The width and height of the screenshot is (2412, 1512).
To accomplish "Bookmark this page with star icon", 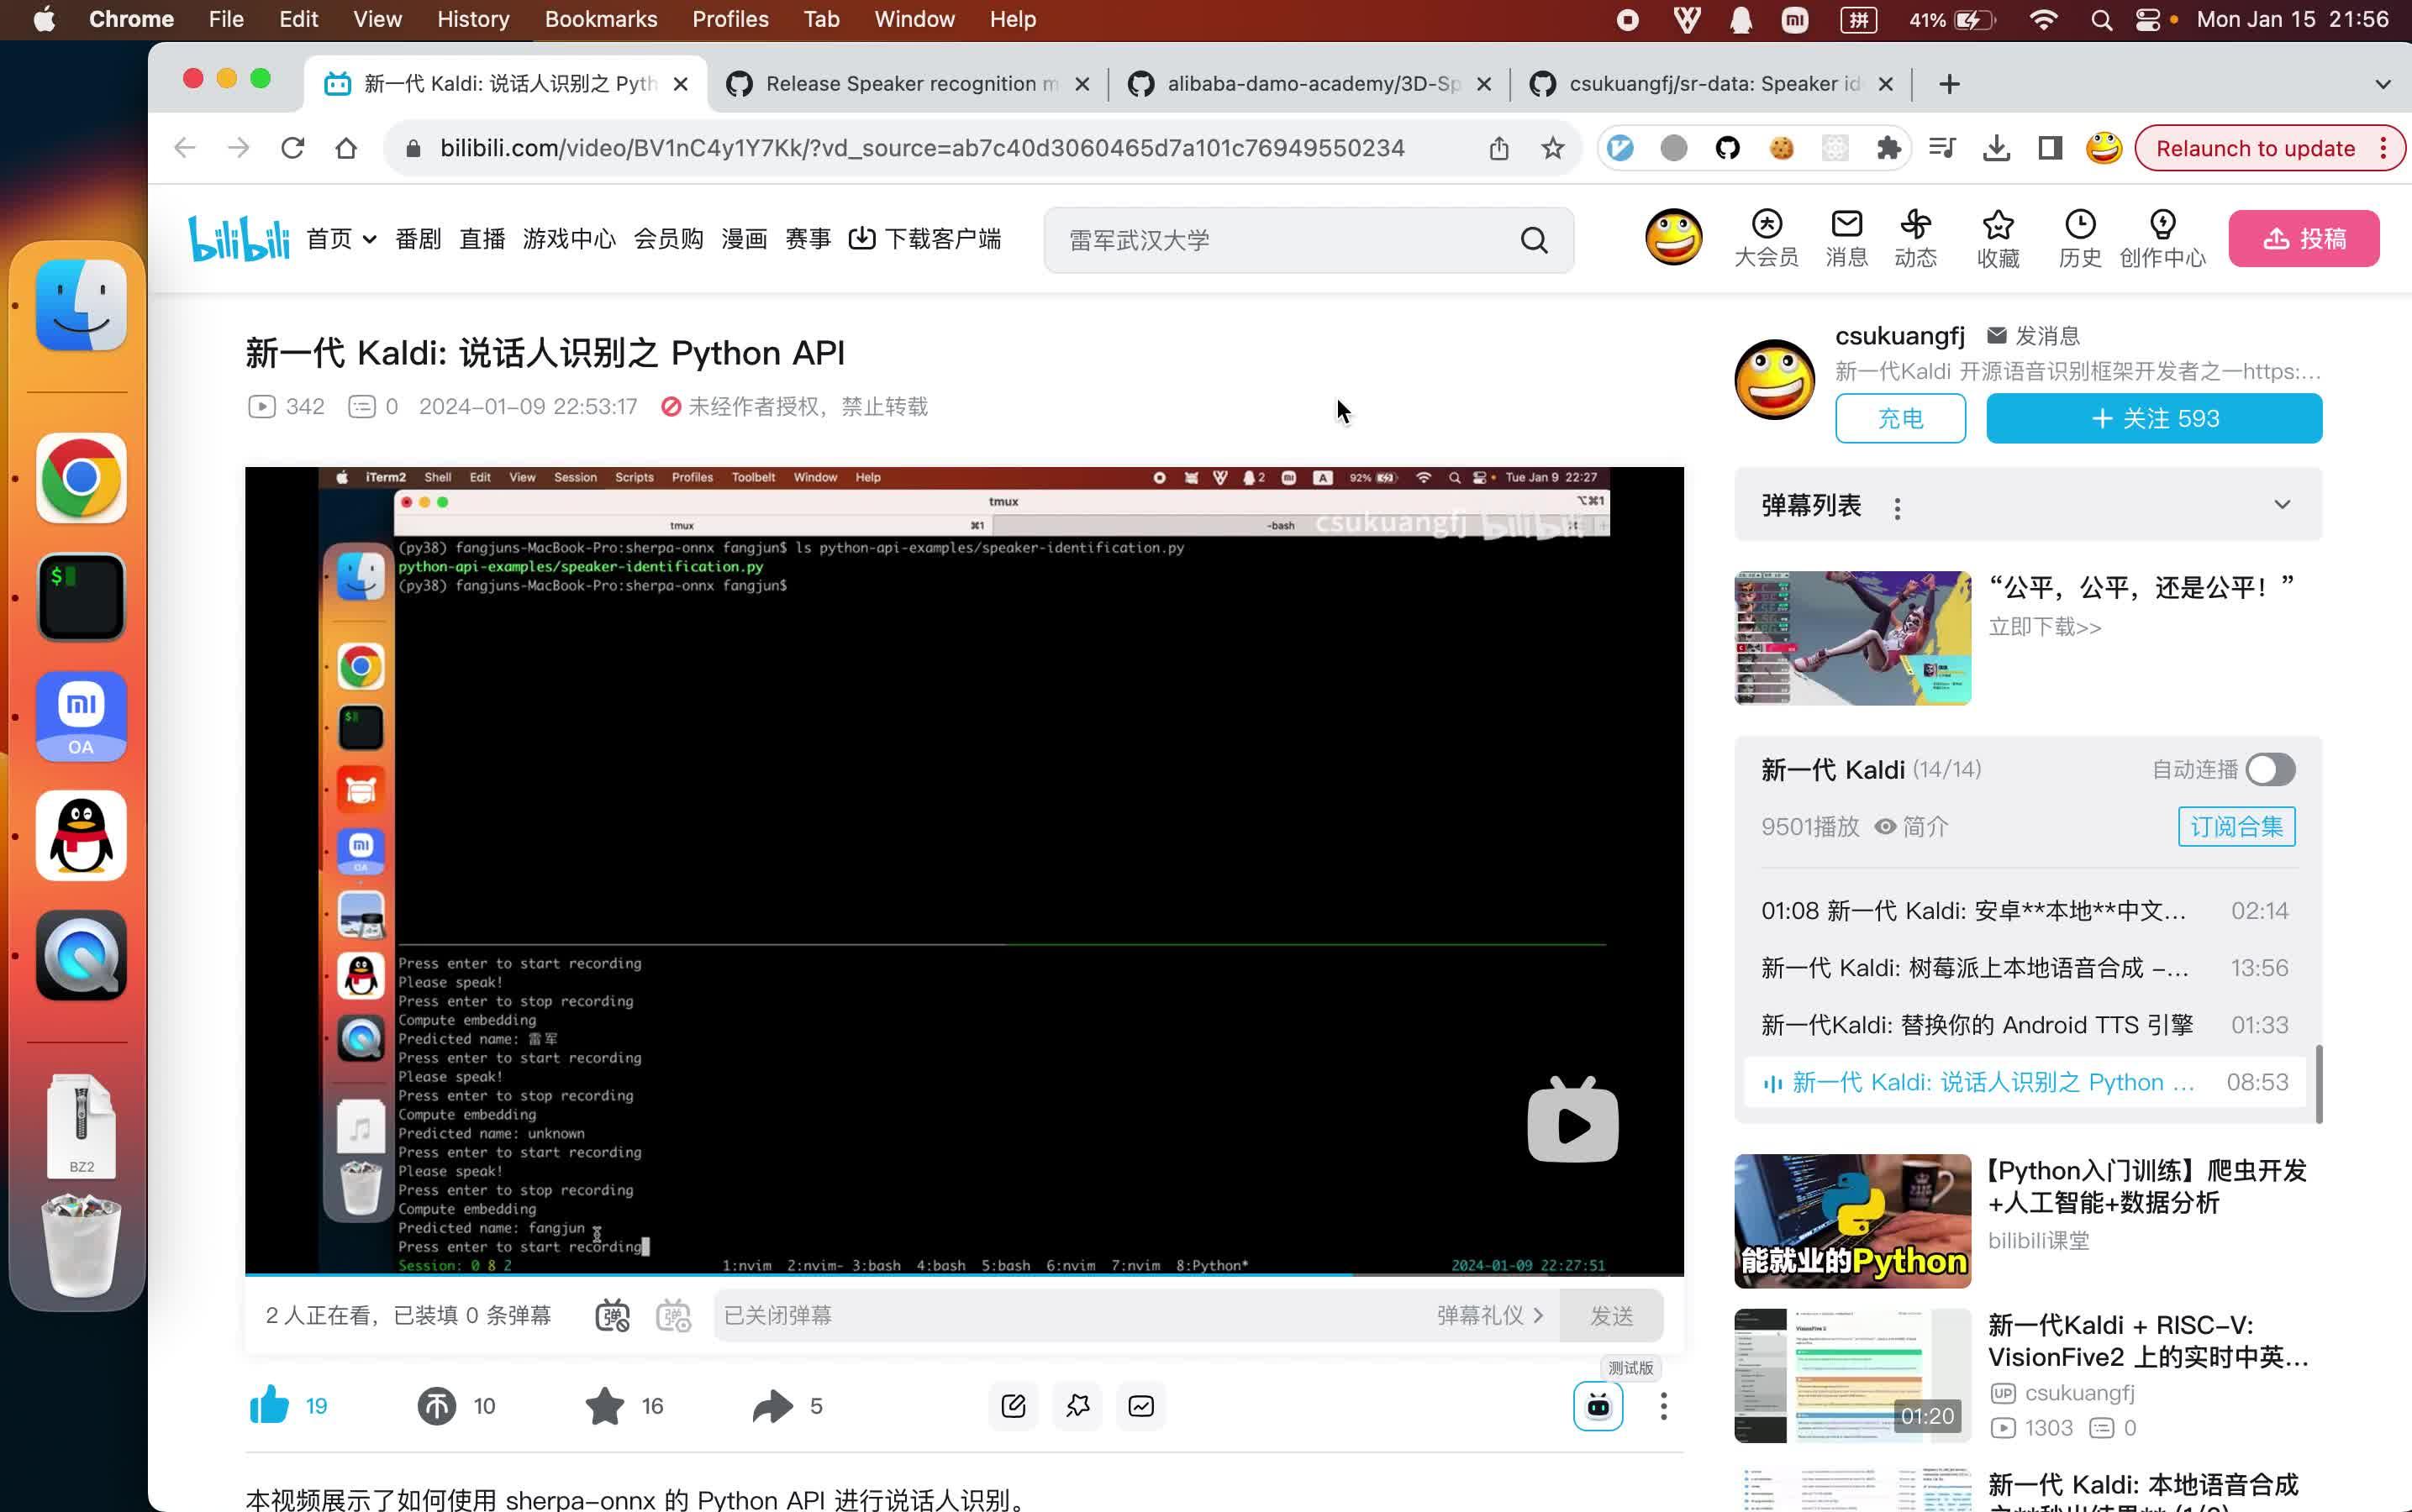I will pyautogui.click(x=1551, y=148).
